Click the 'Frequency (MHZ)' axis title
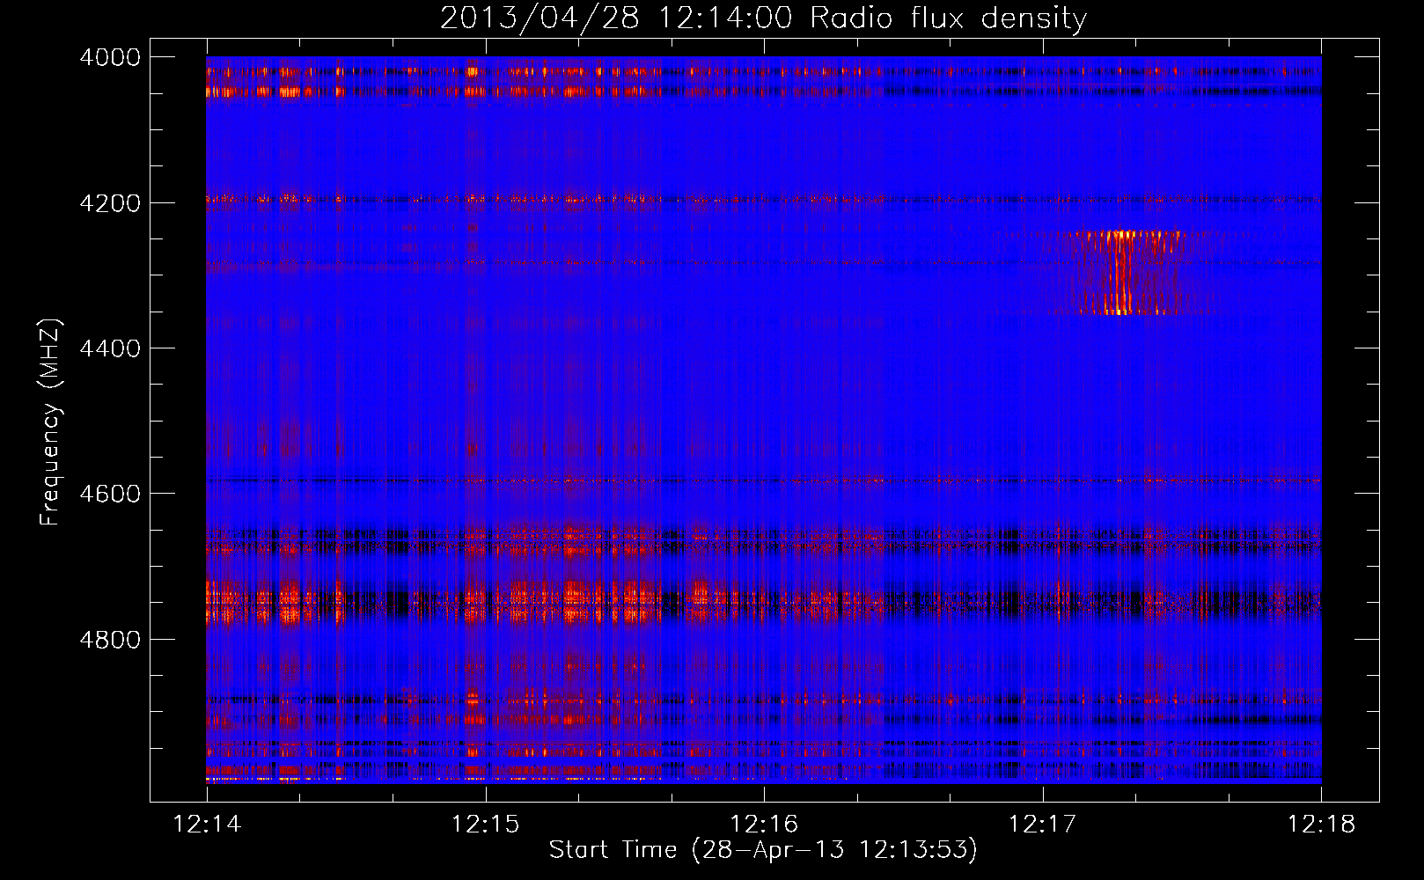 coord(50,422)
